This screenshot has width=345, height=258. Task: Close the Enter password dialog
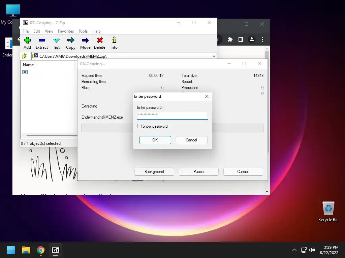[x=207, y=96]
